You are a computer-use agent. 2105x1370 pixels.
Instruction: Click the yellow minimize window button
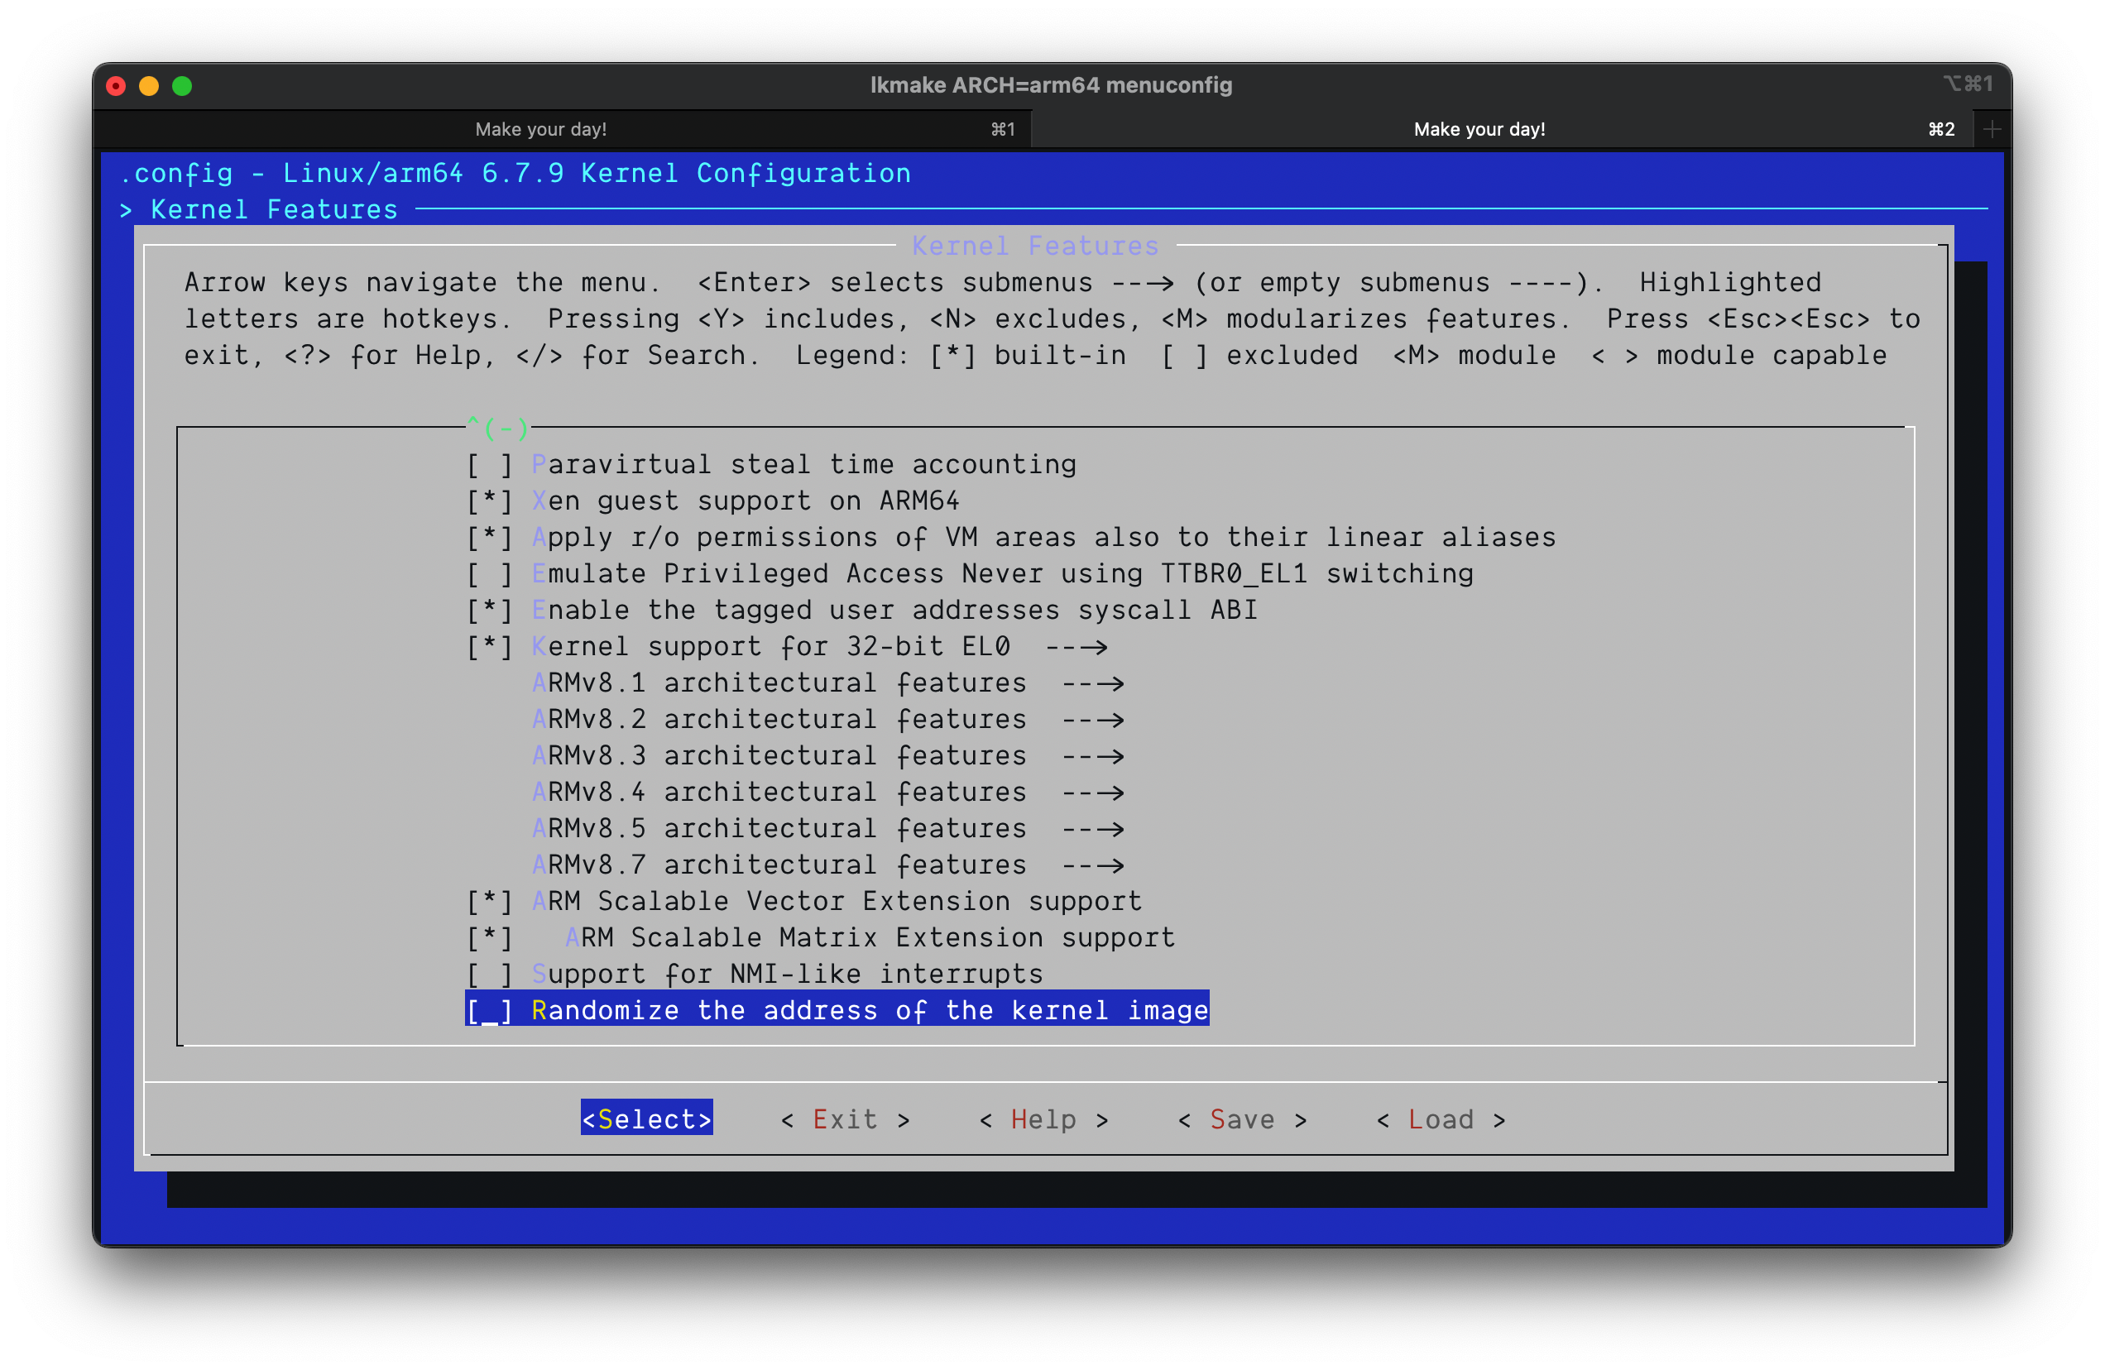point(149,86)
